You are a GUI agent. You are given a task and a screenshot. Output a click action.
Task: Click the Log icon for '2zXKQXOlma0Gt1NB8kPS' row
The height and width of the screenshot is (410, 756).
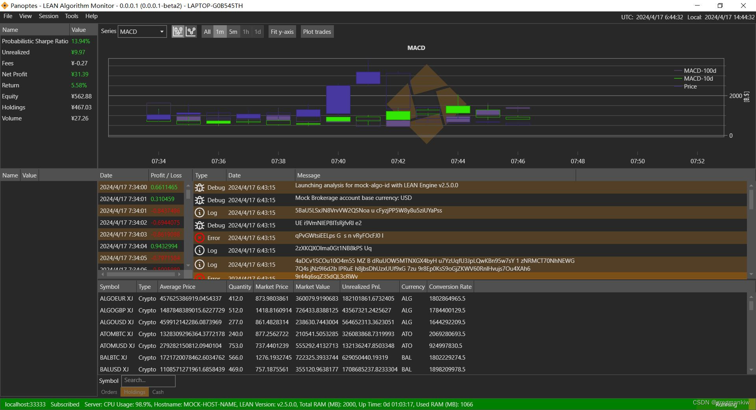pyautogui.click(x=200, y=251)
